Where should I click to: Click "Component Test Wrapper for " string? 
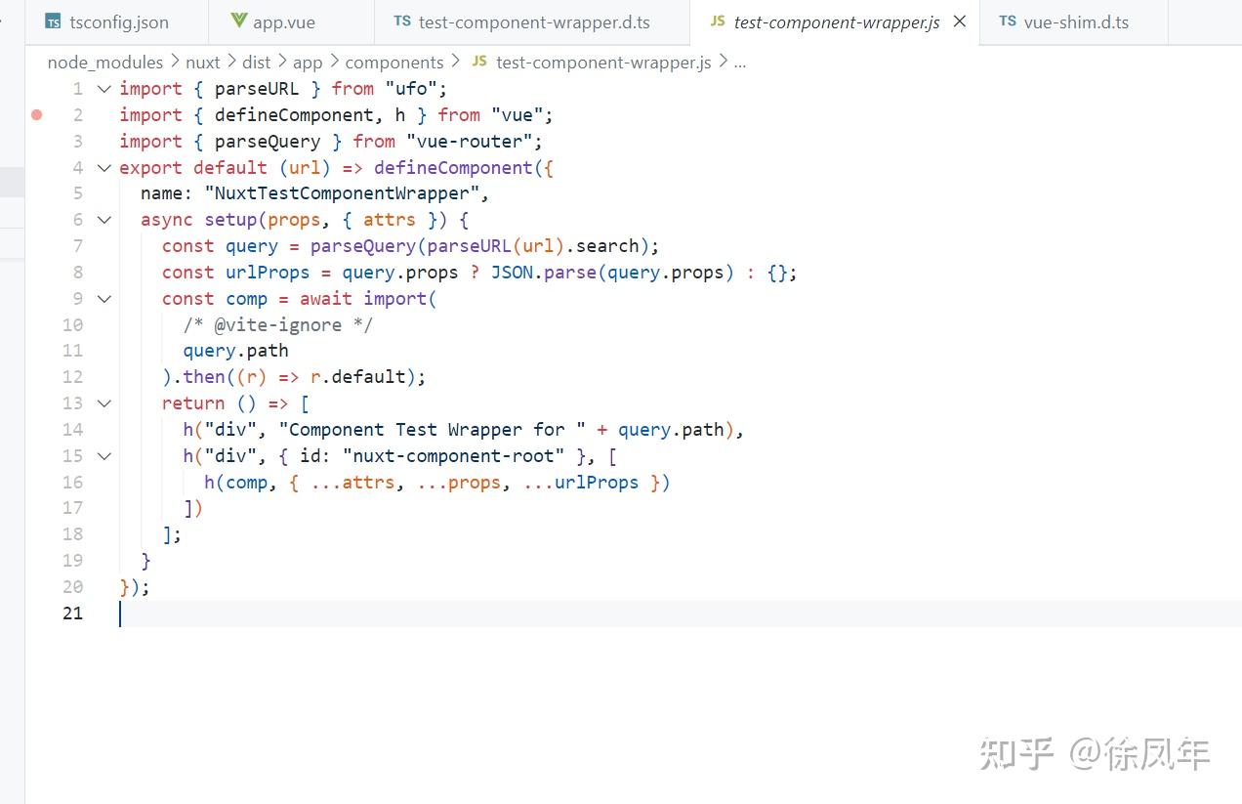(x=432, y=430)
